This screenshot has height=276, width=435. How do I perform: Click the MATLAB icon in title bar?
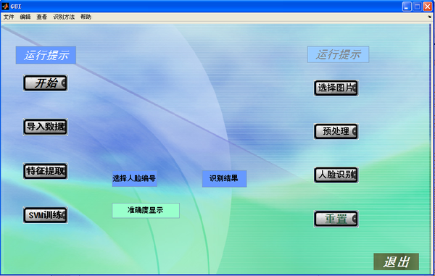(5, 6)
